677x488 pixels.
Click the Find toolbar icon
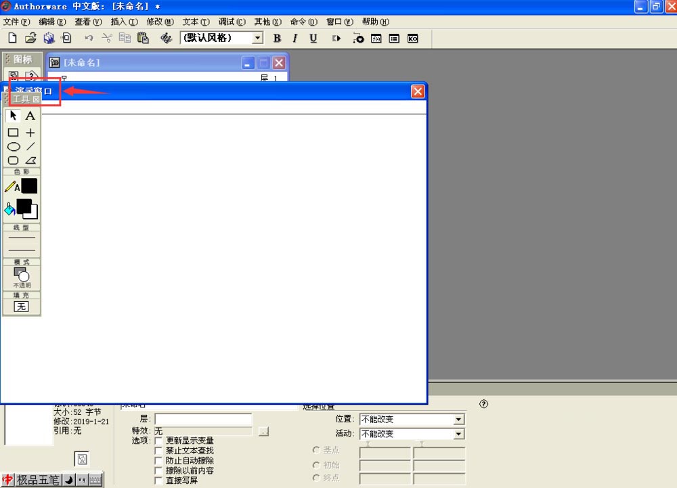167,38
